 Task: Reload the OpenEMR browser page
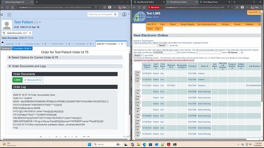click(7, 7)
